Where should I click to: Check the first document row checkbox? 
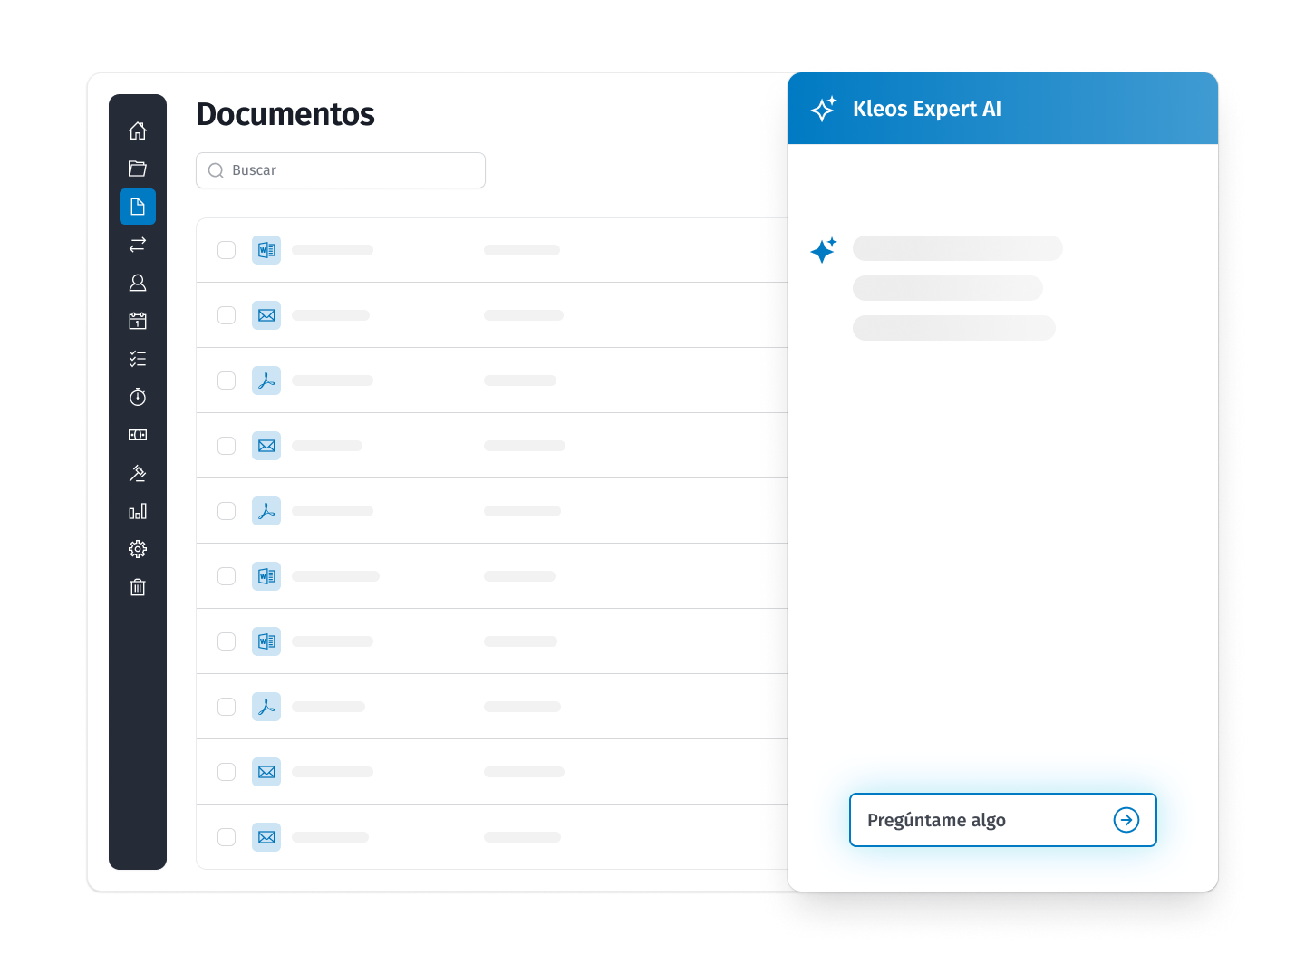227,250
